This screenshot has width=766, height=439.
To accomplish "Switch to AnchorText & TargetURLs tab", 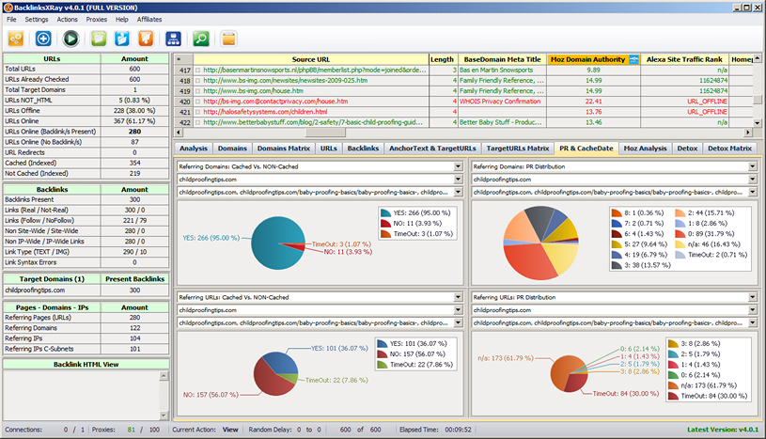I will [x=432, y=149].
